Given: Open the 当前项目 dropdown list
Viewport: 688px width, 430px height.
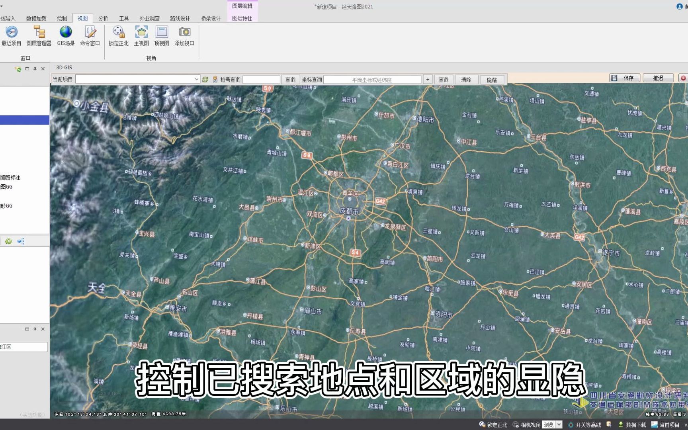Looking at the screenshot, I should (197, 79).
